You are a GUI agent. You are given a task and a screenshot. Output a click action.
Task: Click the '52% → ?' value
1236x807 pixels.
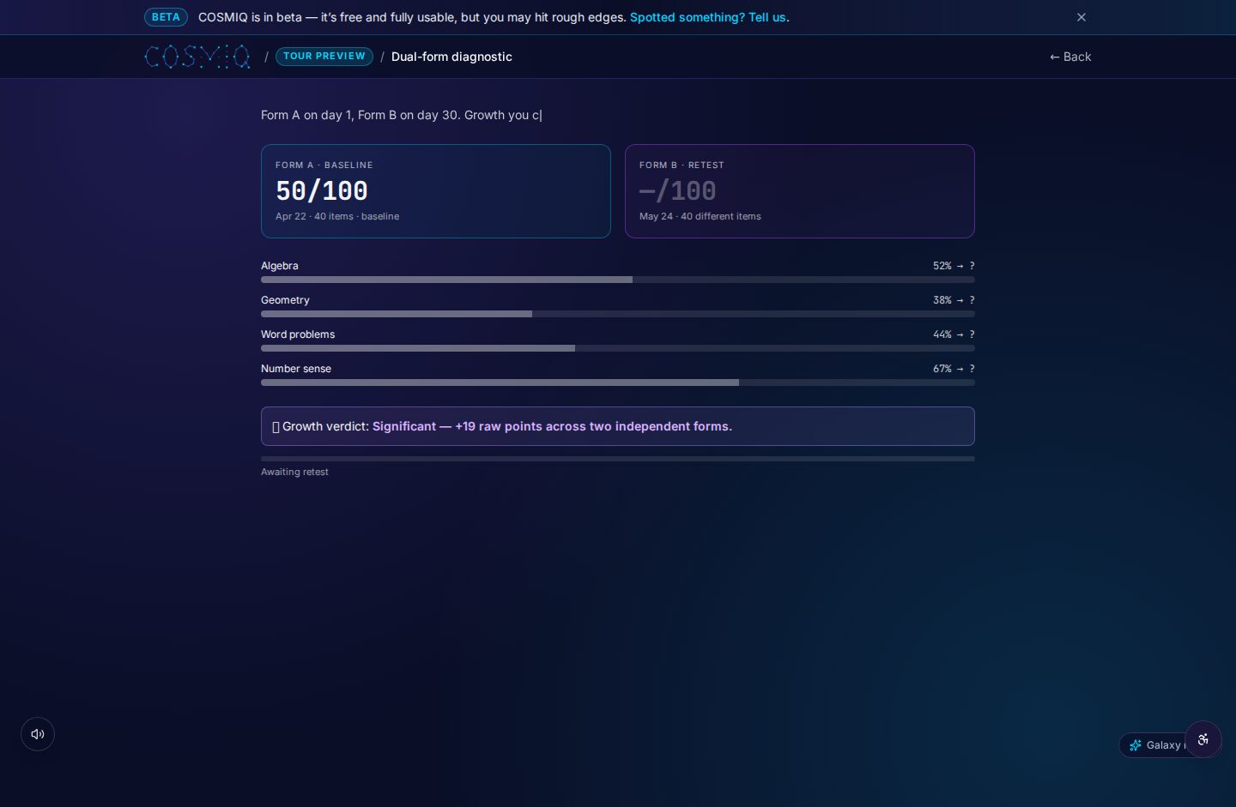[954, 266]
